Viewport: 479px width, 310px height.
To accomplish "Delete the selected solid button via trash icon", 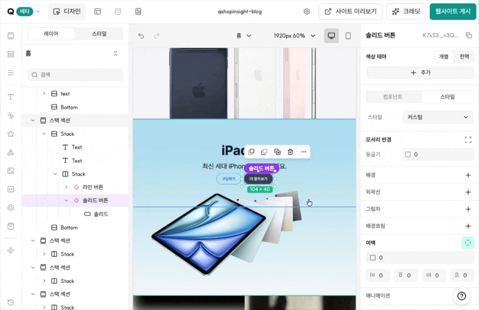I will (290, 152).
